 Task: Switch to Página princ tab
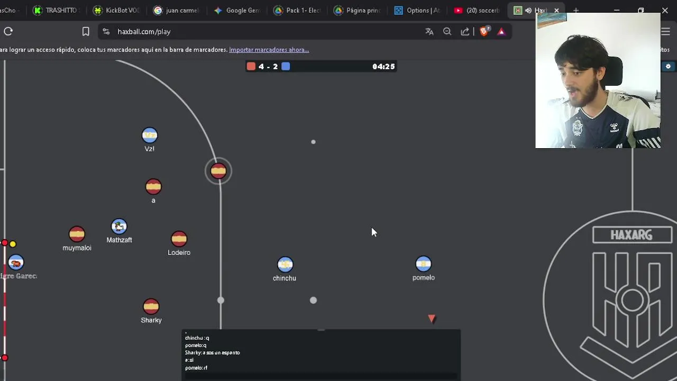pos(358,10)
